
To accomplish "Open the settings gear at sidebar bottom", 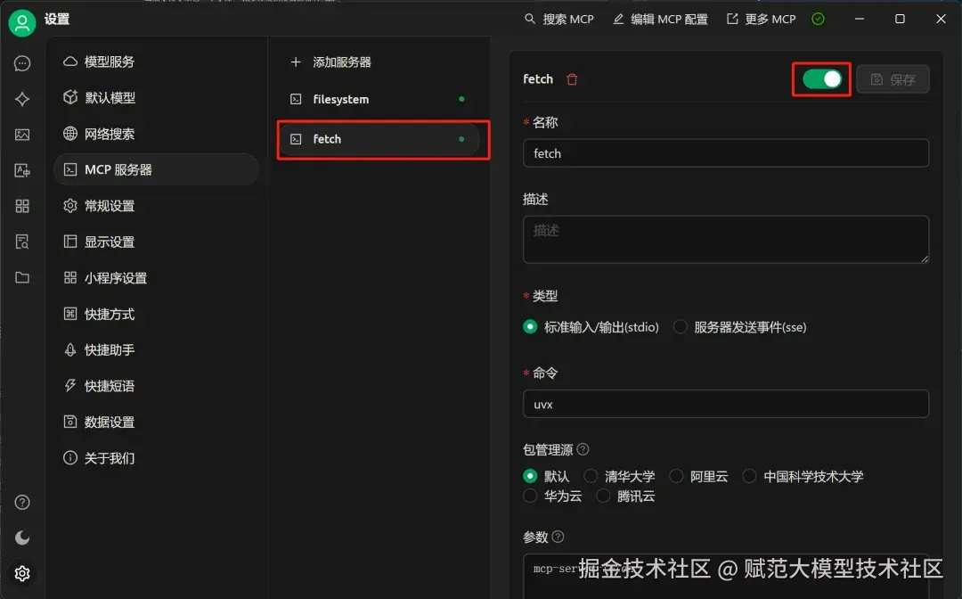I will [22, 573].
